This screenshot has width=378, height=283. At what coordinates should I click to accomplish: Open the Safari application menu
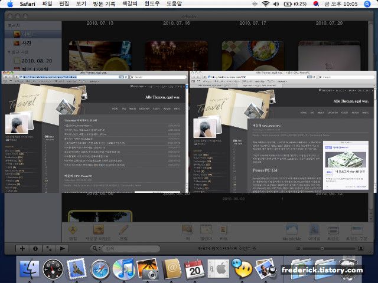click(27, 4)
